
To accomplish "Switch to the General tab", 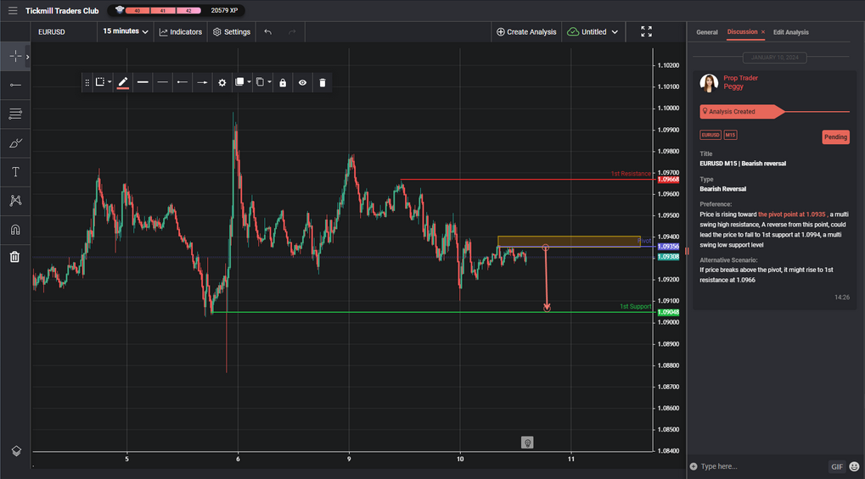I will click(x=706, y=32).
